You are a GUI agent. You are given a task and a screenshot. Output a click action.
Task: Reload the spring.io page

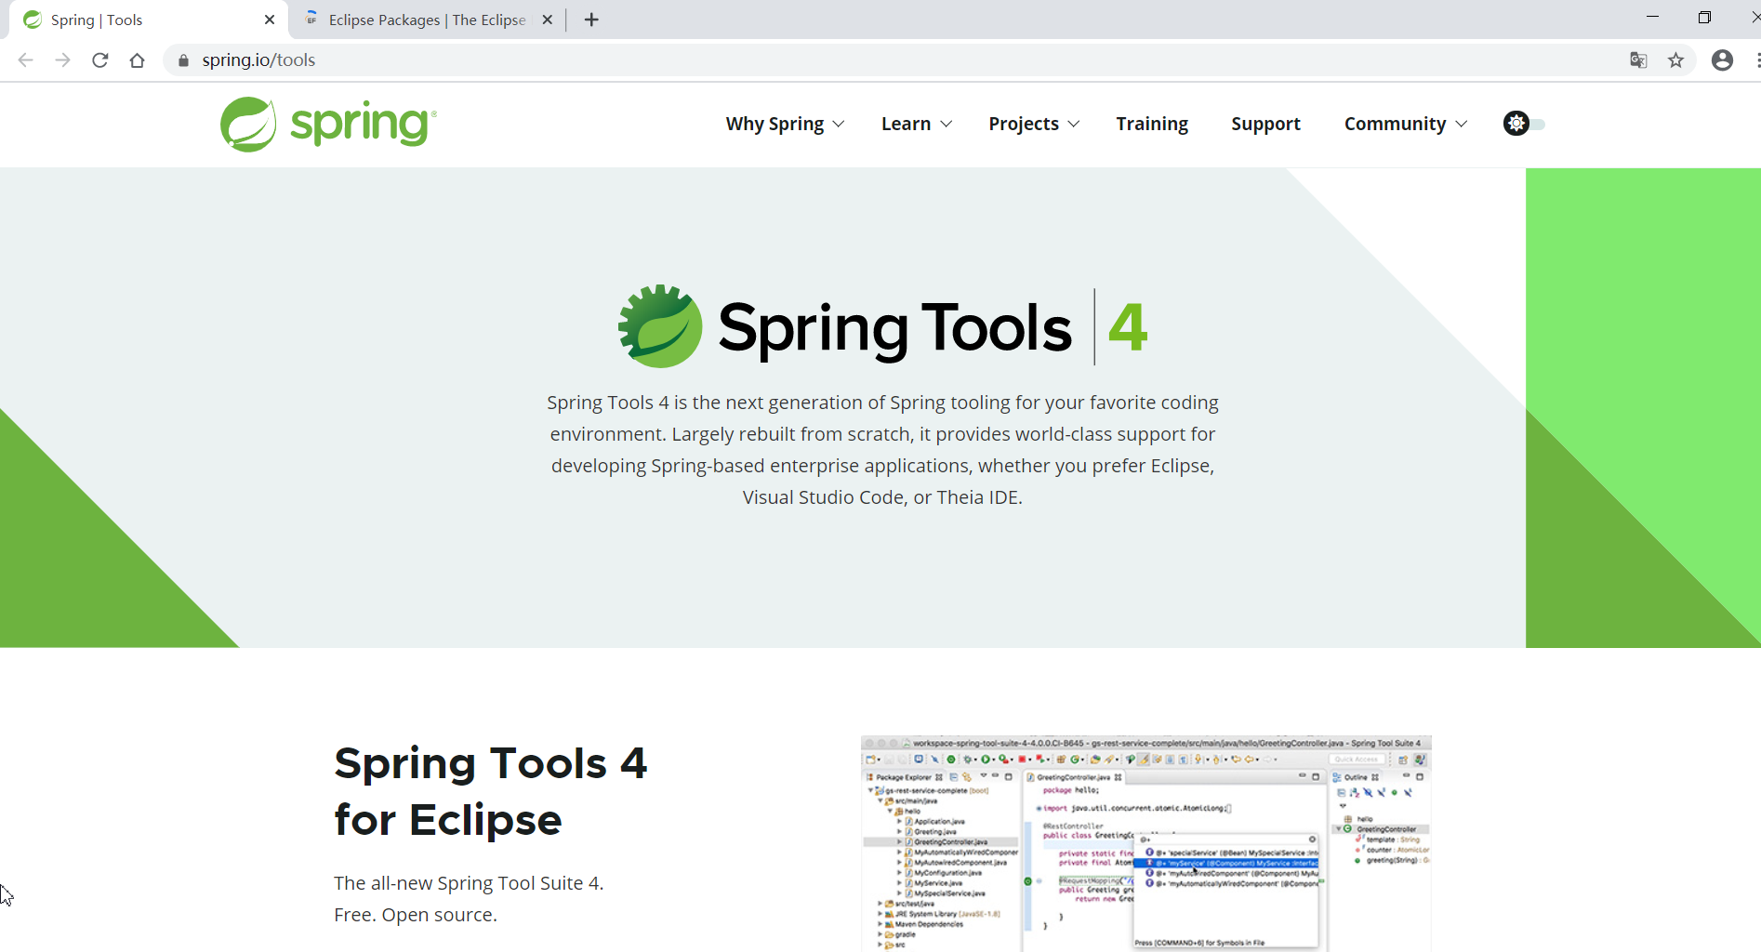100,60
